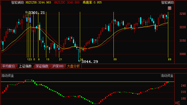Select the Fibonacci time marker 13
The image size is (187, 105).
coord(48,59)
